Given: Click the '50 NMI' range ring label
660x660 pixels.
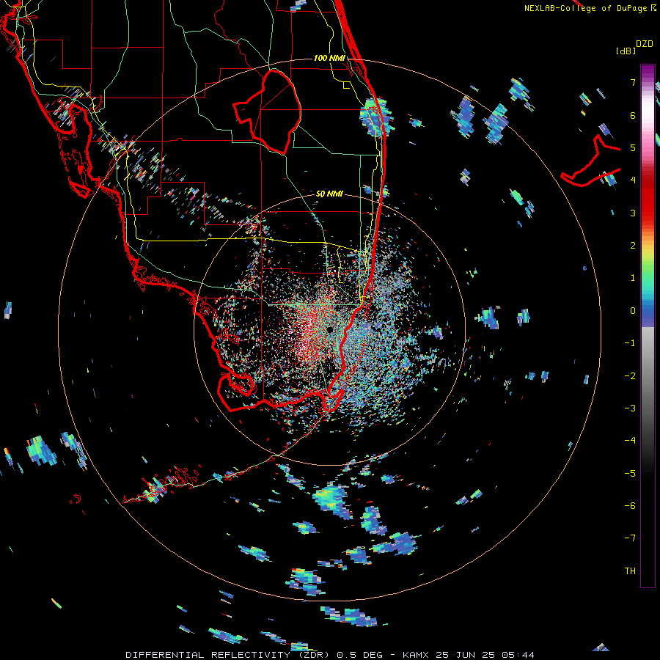Looking at the screenshot, I should (x=329, y=194).
